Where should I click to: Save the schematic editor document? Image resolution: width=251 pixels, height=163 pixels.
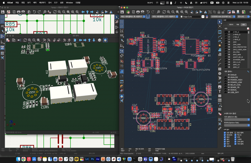point(3,12)
